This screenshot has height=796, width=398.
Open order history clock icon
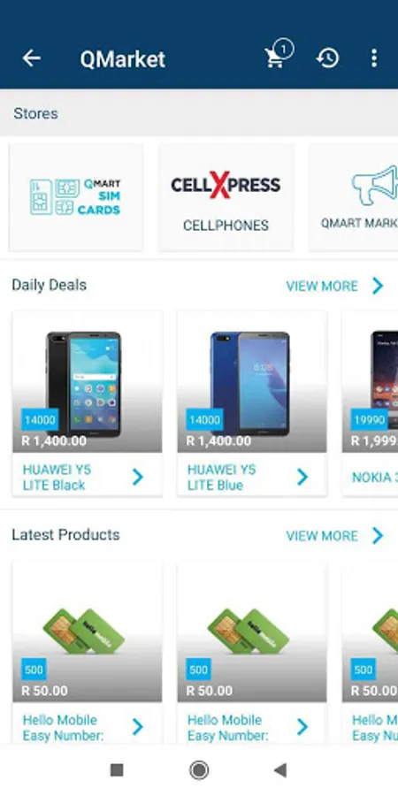click(x=327, y=58)
